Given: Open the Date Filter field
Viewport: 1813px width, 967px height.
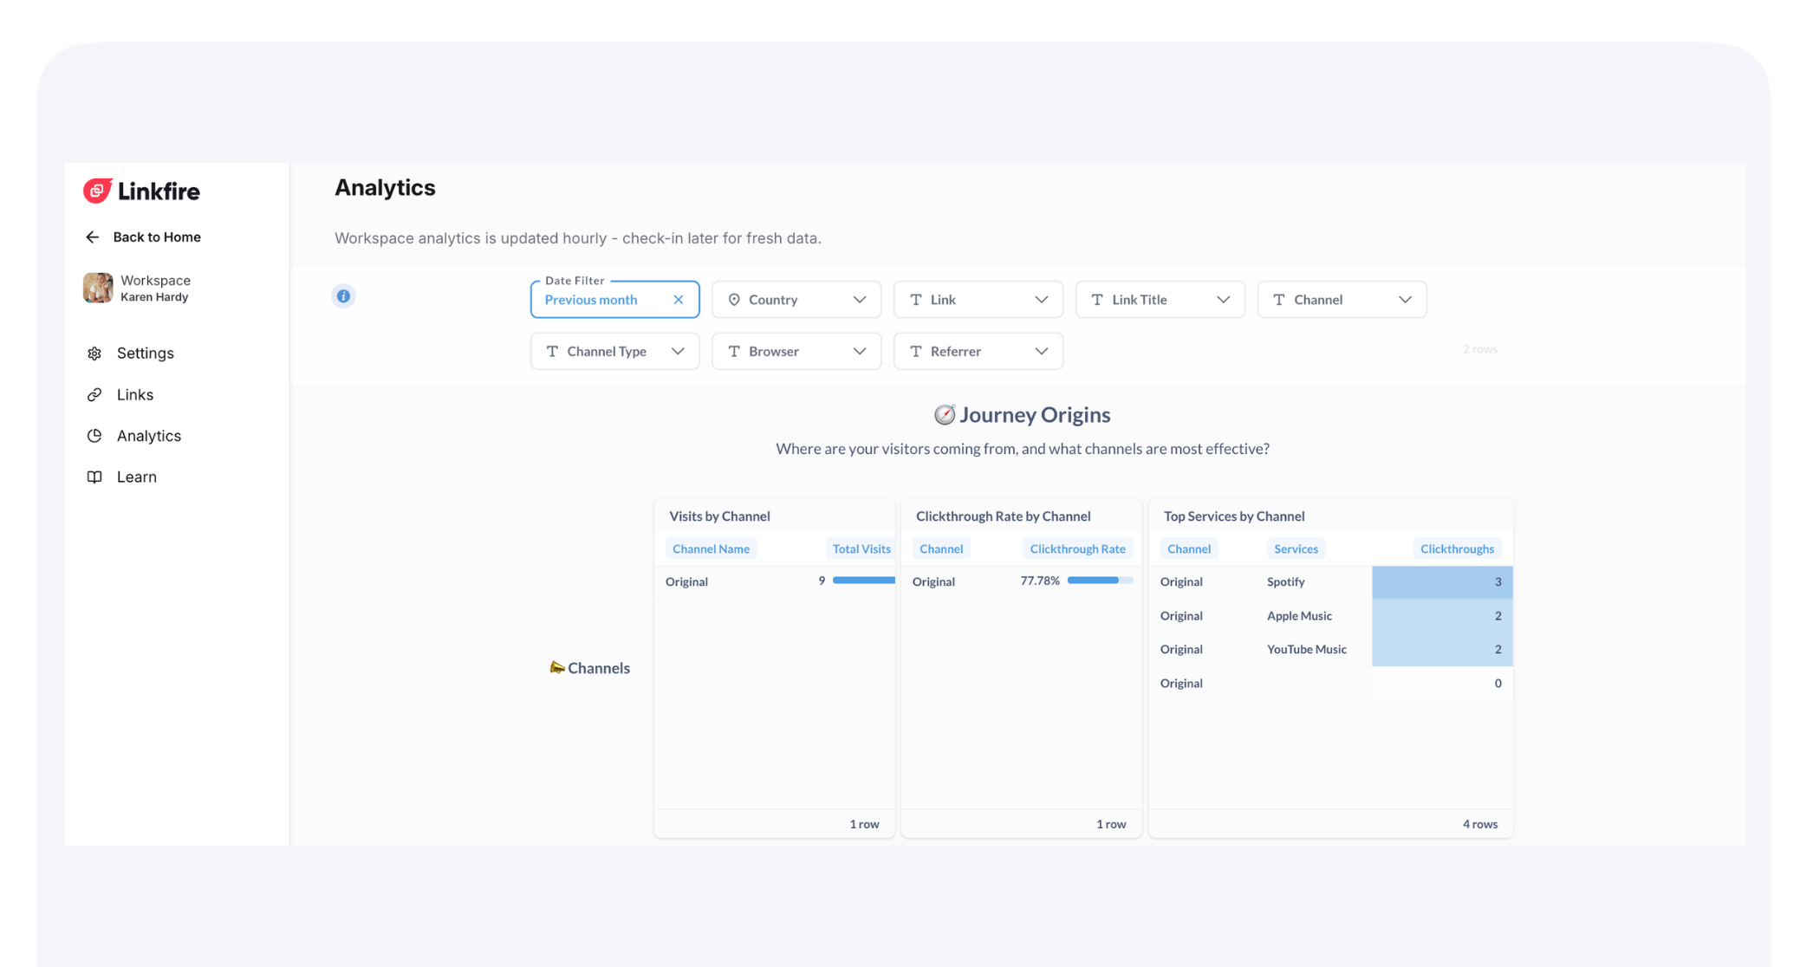Looking at the screenshot, I should 598,300.
